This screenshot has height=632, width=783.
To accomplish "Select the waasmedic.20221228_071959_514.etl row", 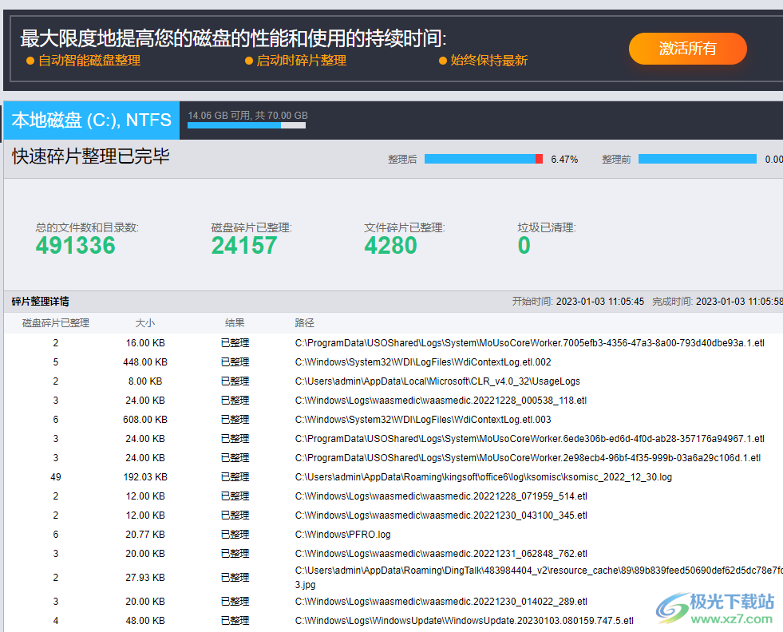I will [x=393, y=496].
